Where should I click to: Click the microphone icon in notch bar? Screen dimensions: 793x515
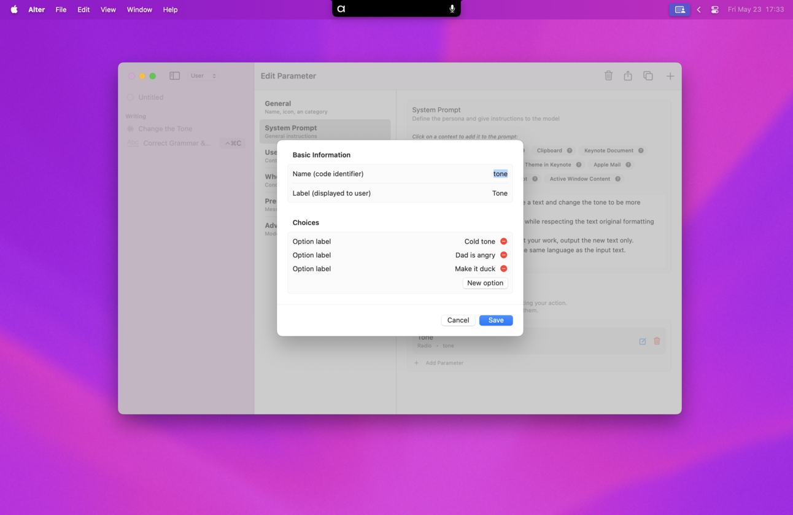[452, 9]
